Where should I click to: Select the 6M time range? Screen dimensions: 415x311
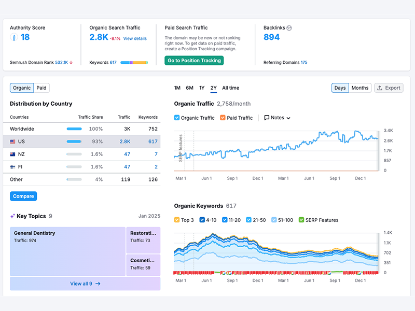coord(189,88)
